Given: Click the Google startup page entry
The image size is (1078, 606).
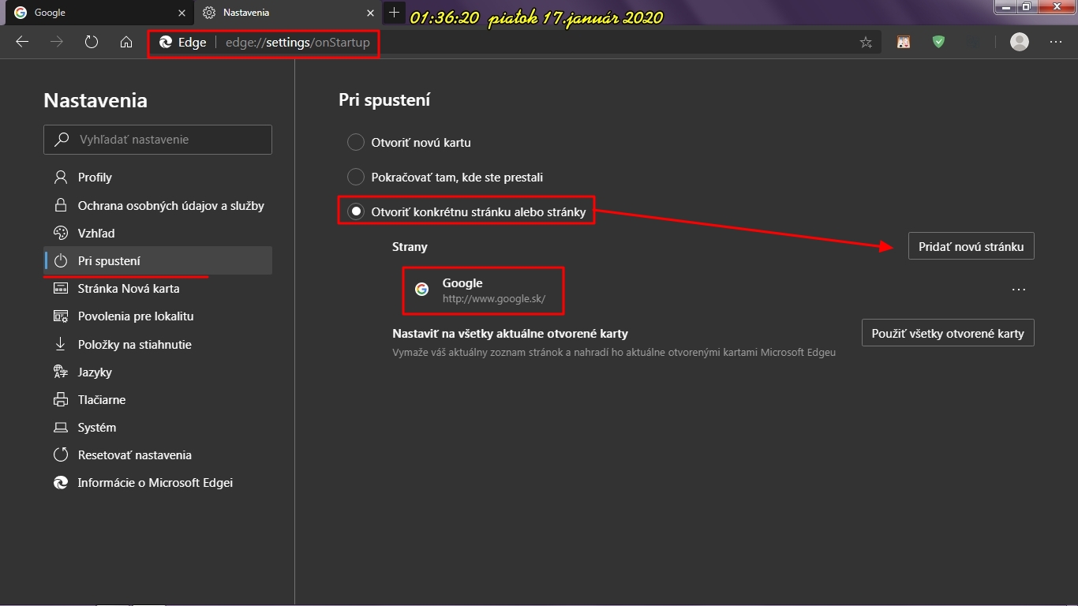Looking at the screenshot, I should click(x=483, y=290).
